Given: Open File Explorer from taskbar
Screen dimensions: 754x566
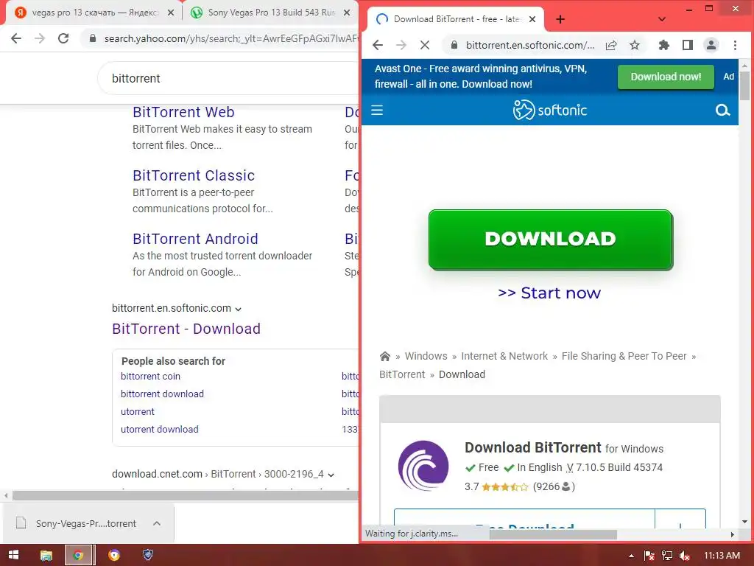Looking at the screenshot, I should (46, 556).
